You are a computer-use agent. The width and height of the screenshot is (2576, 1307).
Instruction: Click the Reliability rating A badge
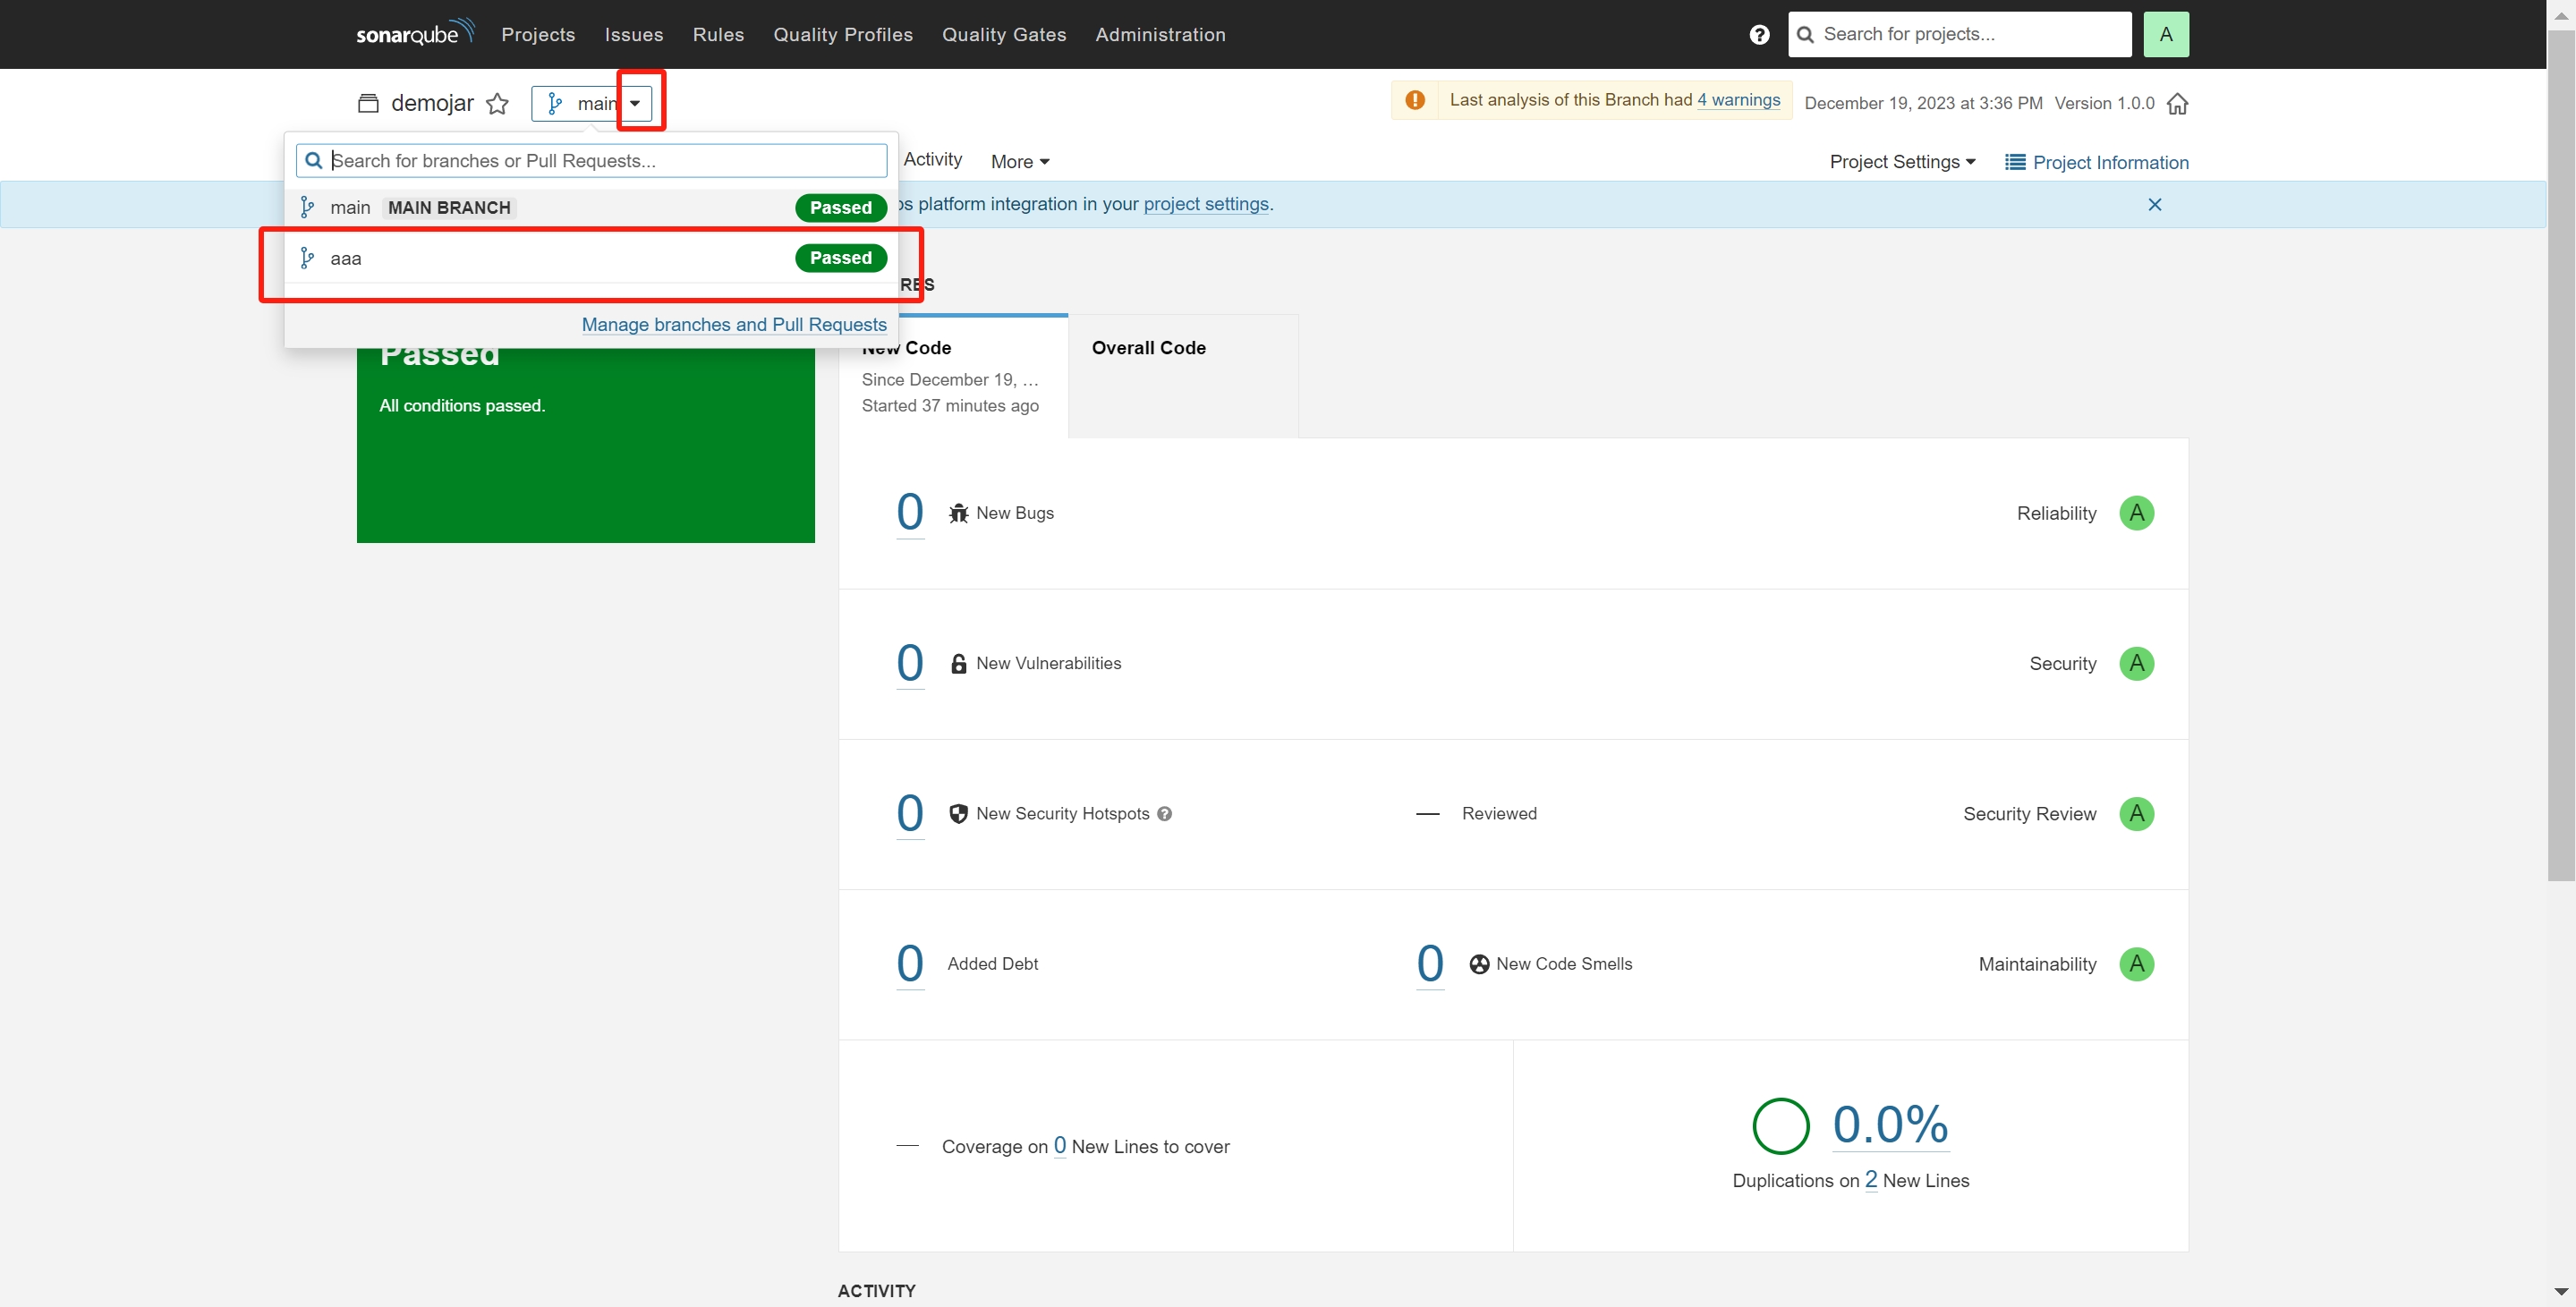pos(2136,513)
